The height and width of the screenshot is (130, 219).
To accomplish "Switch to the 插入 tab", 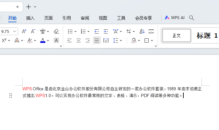I will pos(30,18).
